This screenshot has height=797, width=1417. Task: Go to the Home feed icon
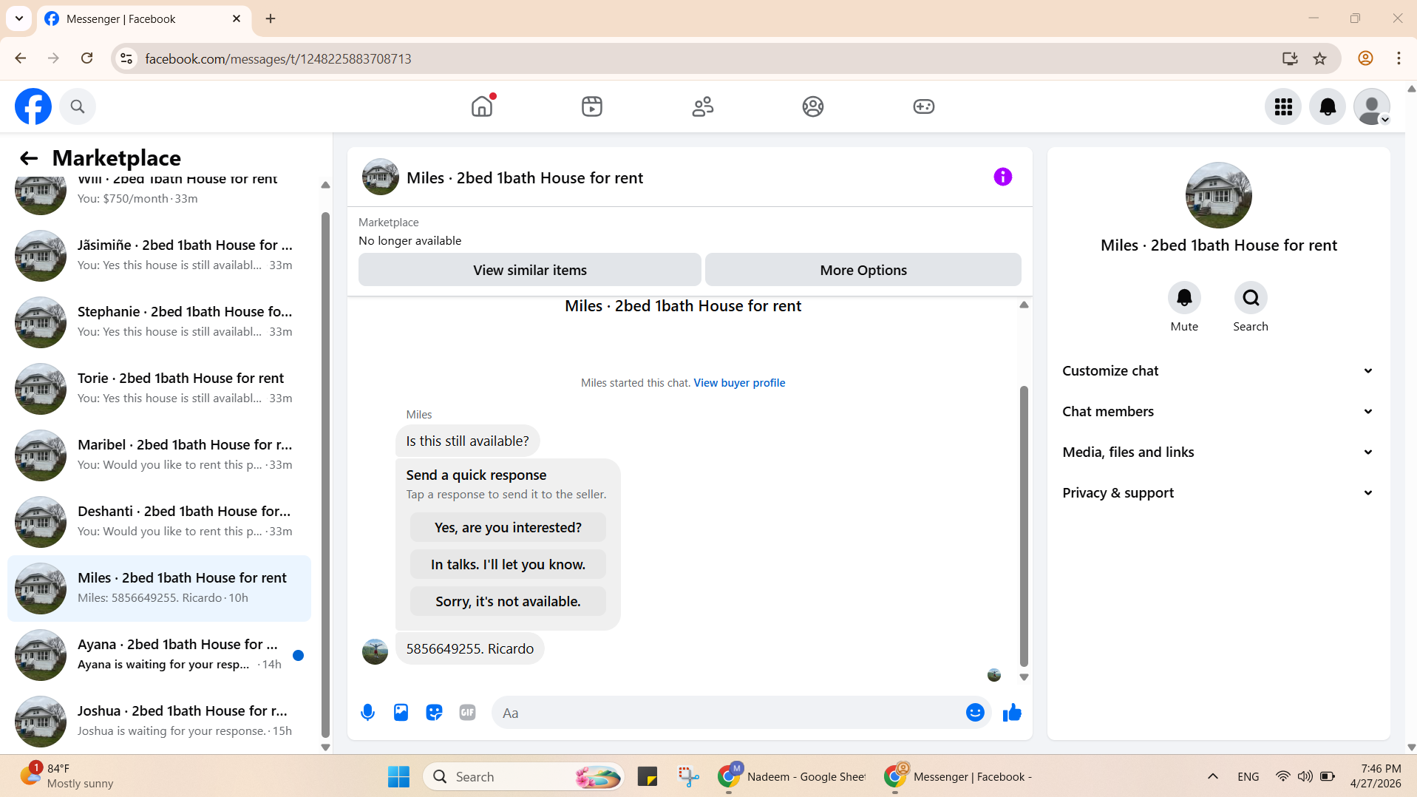482,106
